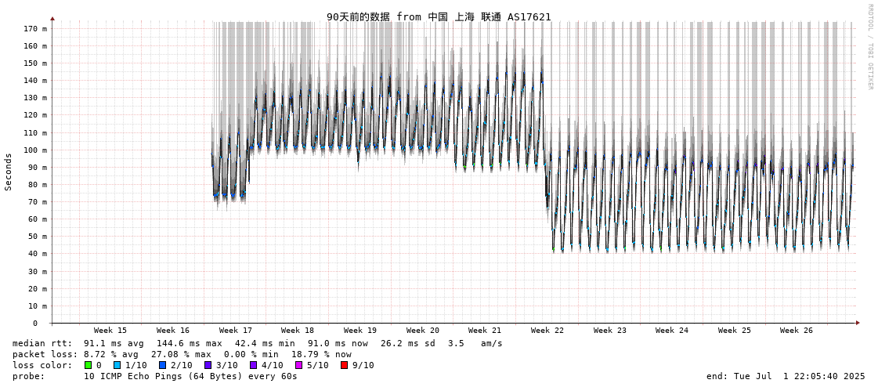The width and height of the screenshot is (878, 387).
Task: Click the chart title mentioning AS17621
Action: pos(439,16)
